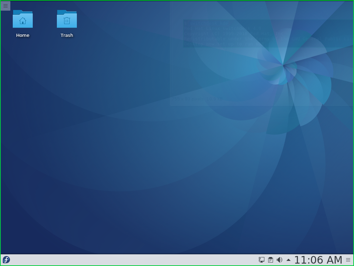
Task: Select the Home label text
Action: coord(22,35)
